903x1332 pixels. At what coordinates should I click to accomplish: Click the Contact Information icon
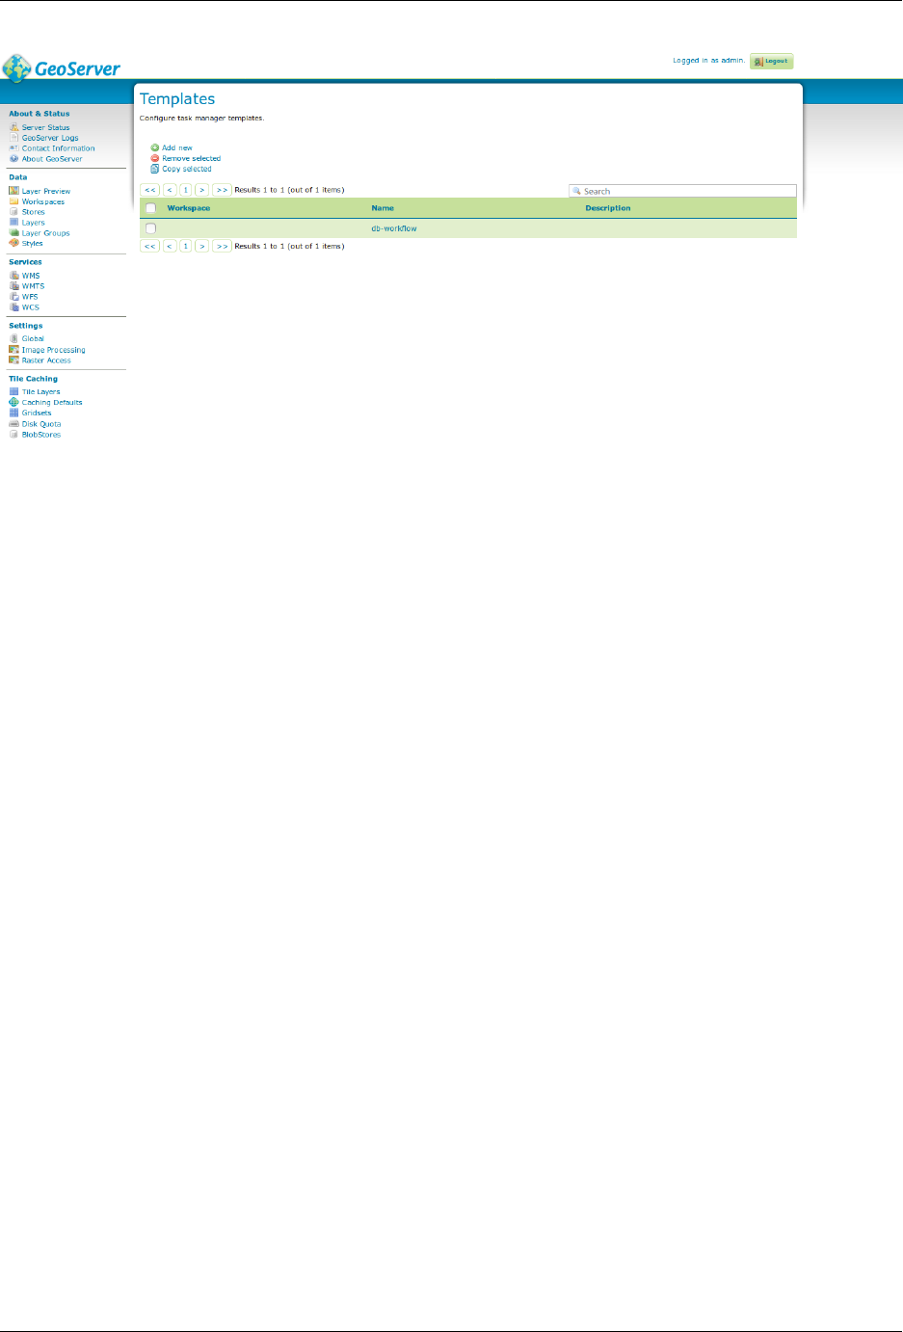14,148
